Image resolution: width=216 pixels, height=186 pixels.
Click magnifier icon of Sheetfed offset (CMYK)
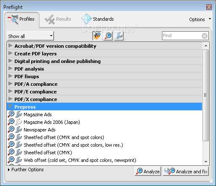pos(11,152)
